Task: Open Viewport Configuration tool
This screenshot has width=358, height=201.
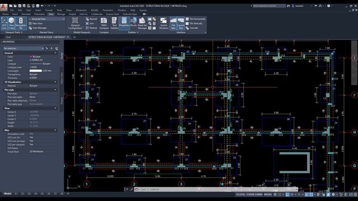Action: (75, 23)
